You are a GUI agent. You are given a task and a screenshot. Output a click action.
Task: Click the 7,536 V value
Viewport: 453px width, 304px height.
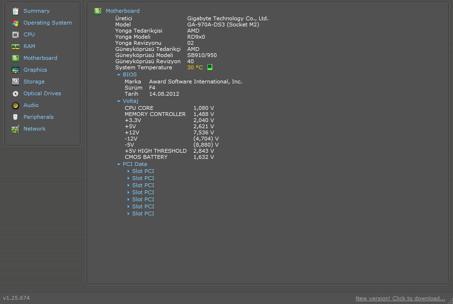204,132
